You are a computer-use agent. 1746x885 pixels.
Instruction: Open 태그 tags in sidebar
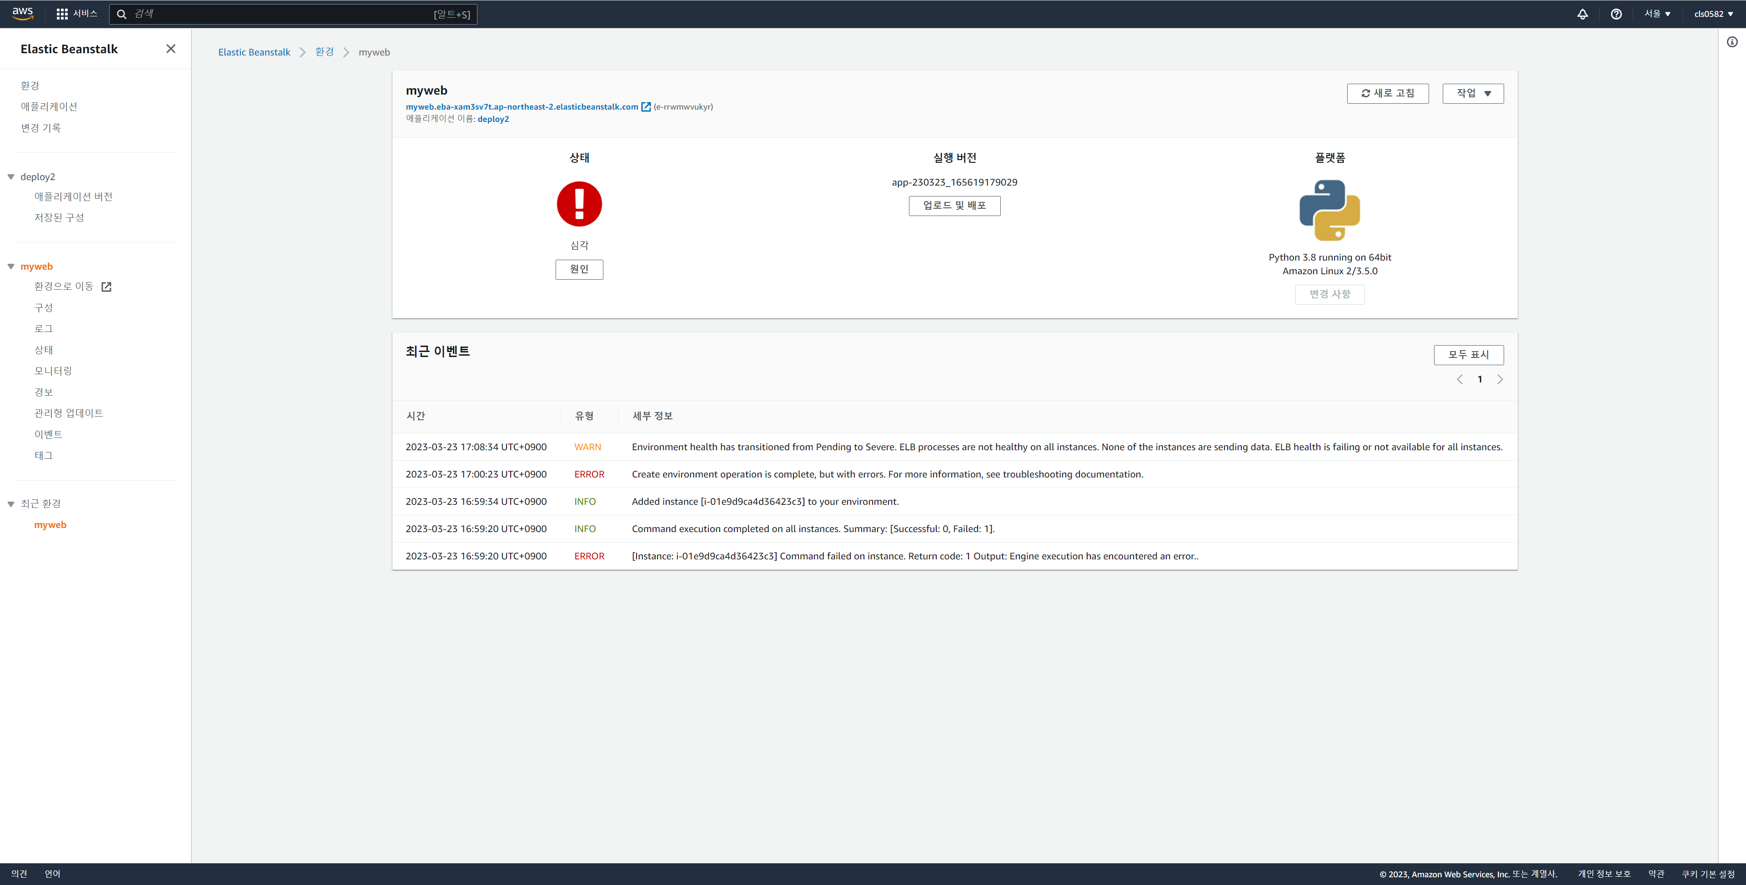coord(43,456)
